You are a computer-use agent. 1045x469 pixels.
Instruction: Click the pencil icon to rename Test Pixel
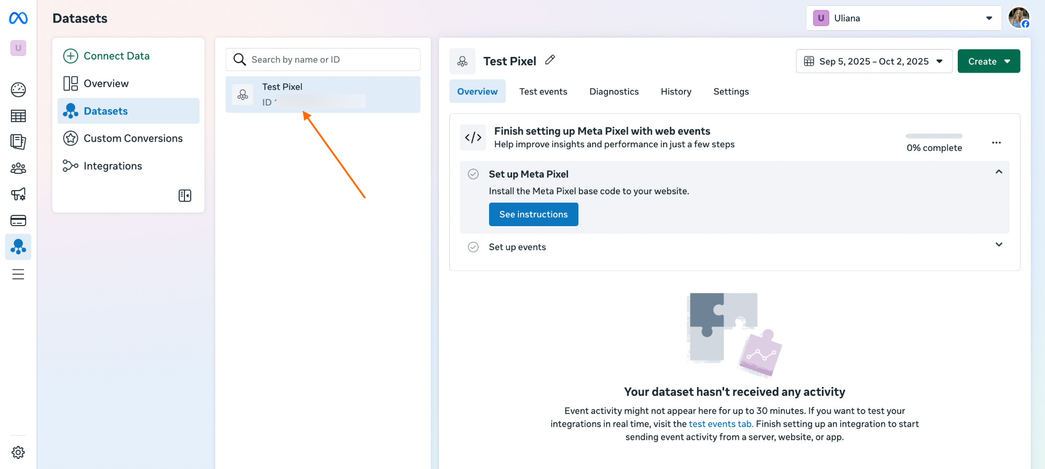click(x=550, y=60)
